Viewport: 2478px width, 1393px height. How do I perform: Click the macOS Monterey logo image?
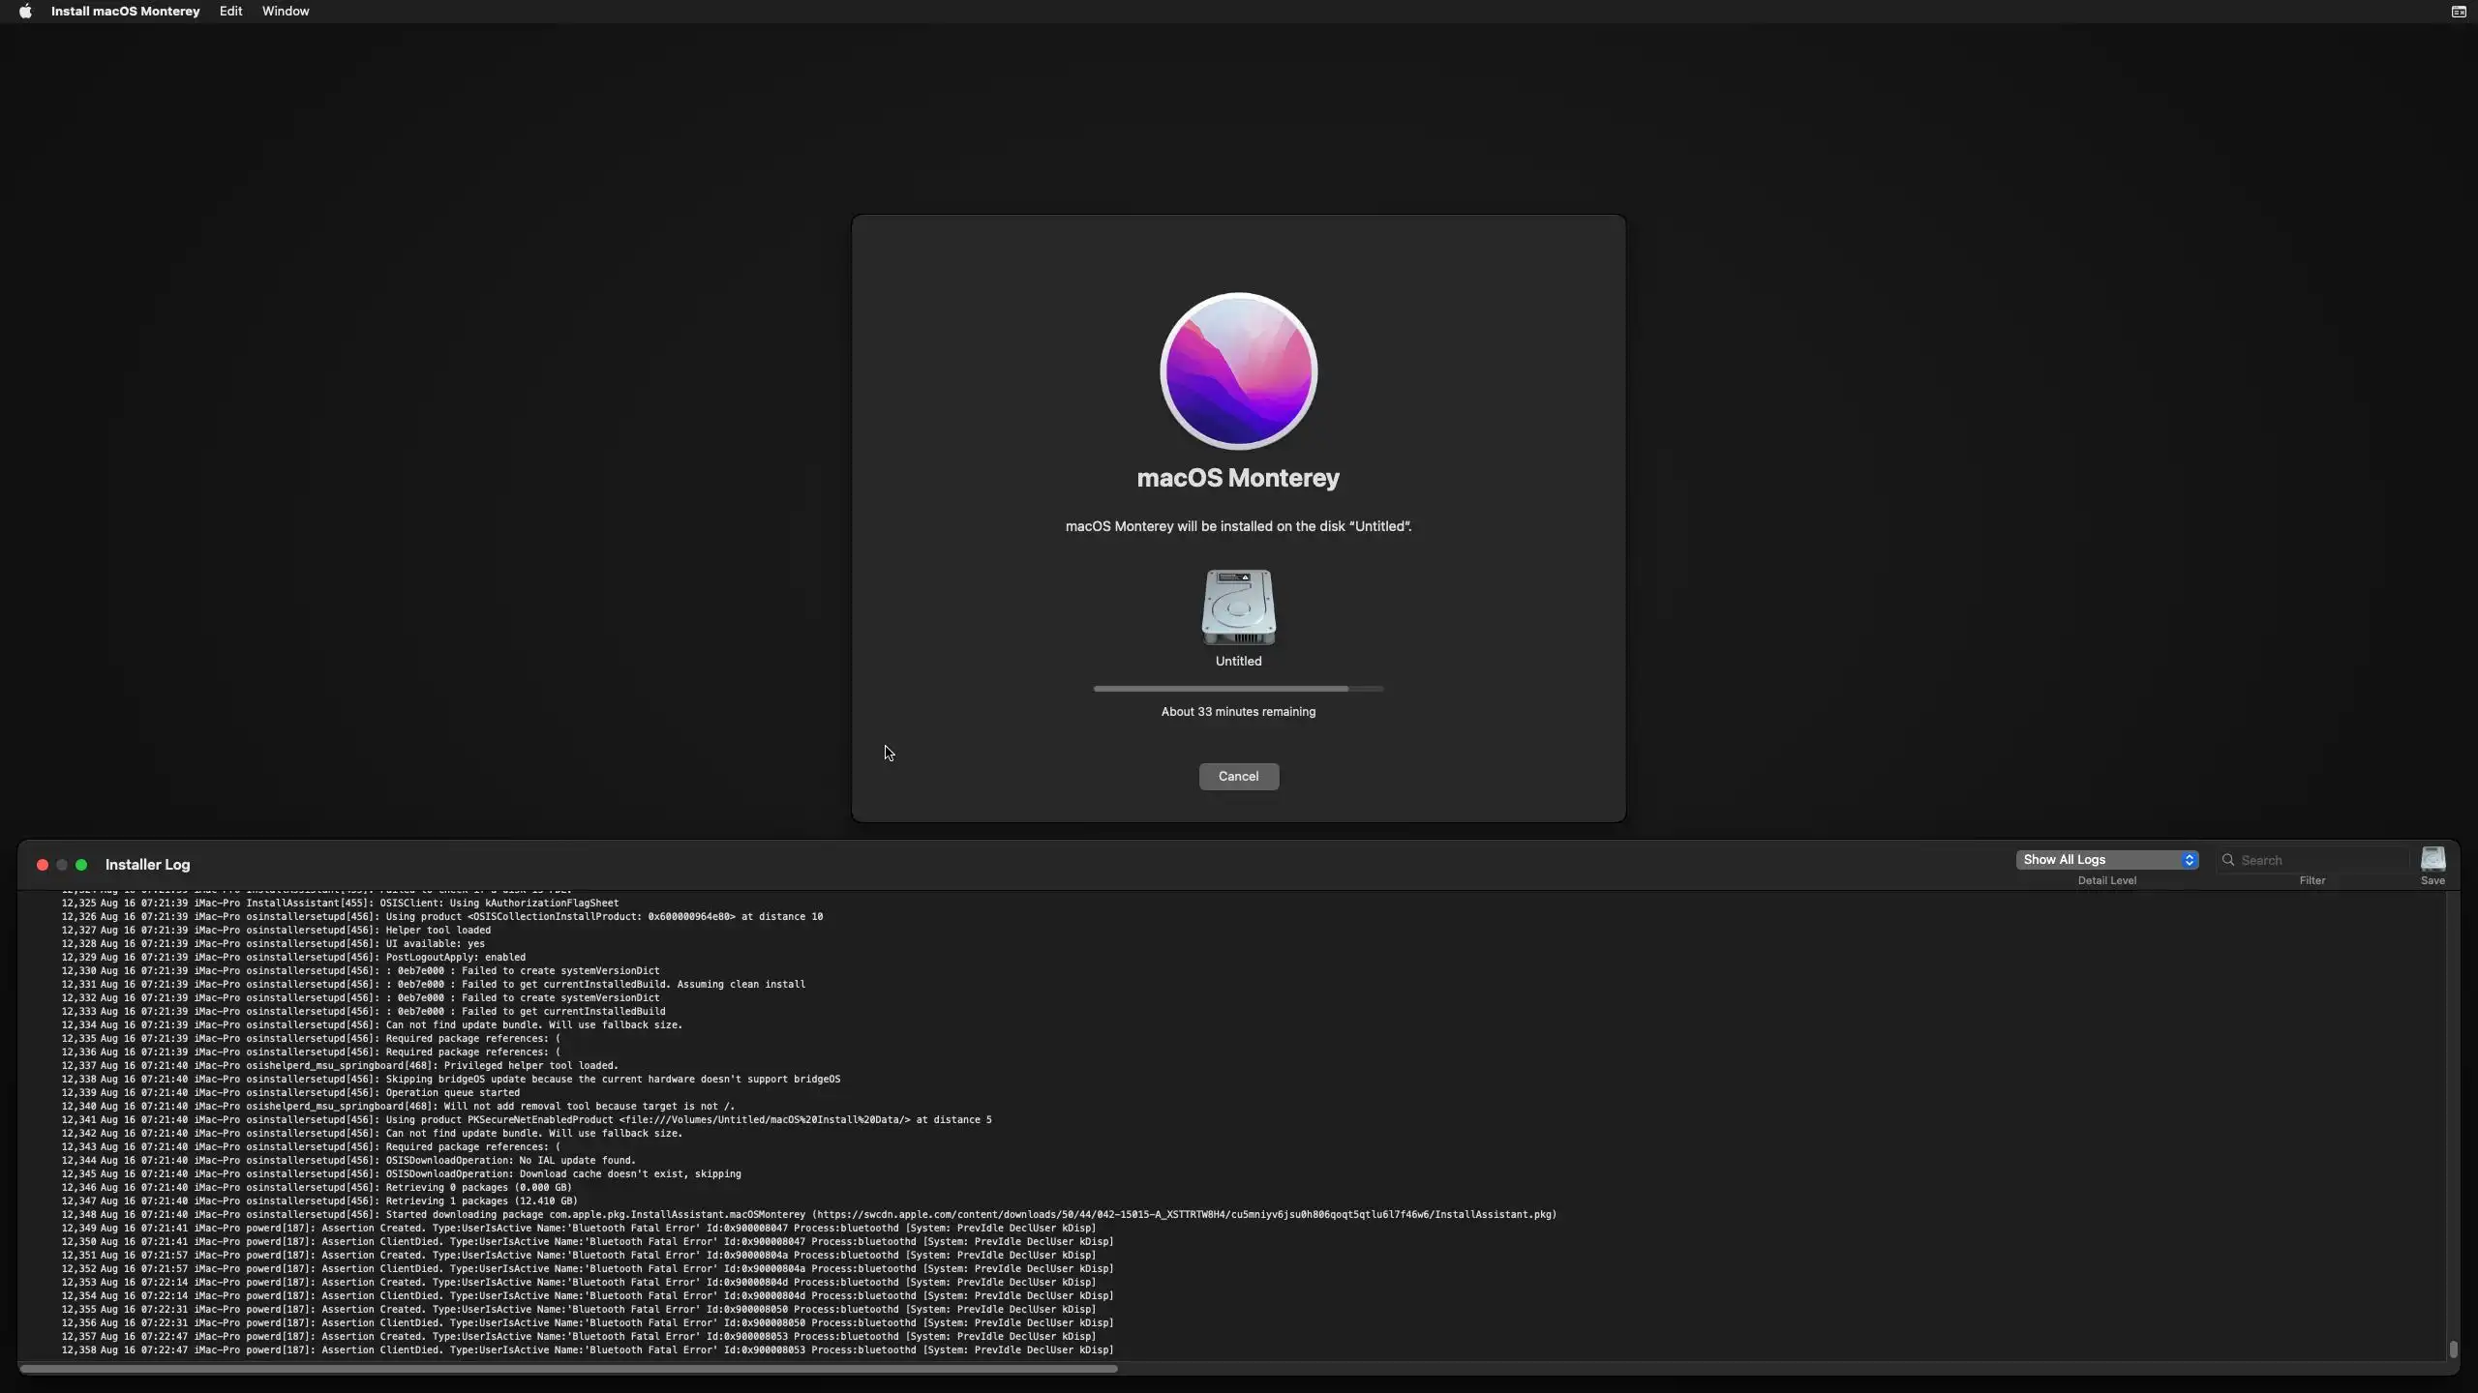1238,370
